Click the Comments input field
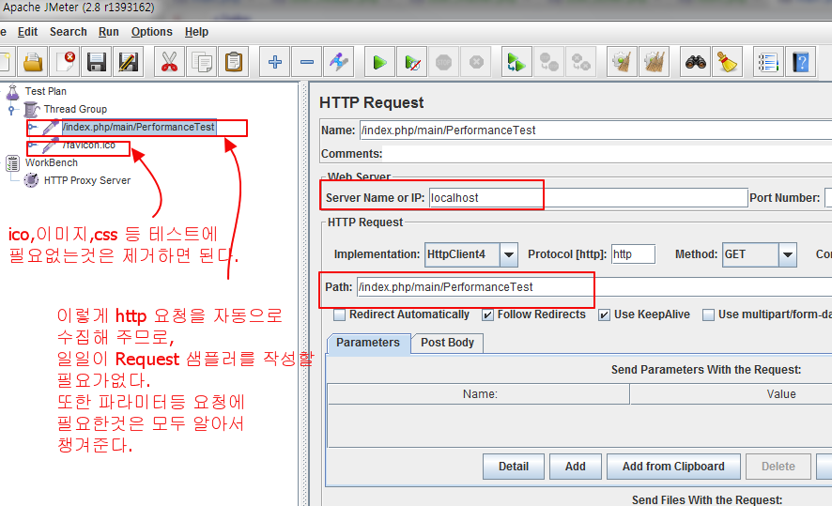Viewport: 832px width, 506px height. click(x=607, y=154)
